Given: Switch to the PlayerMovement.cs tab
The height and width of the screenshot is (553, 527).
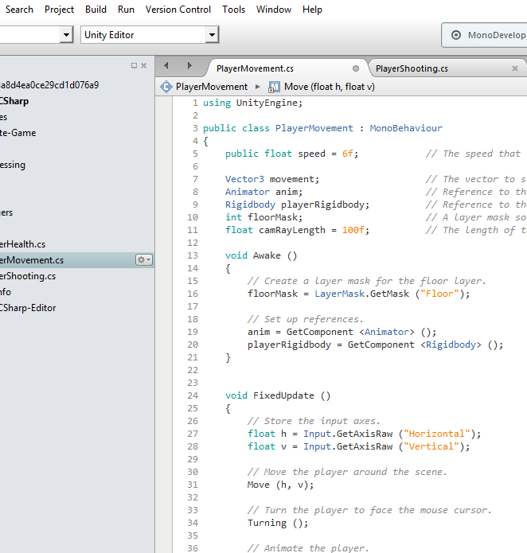Looking at the screenshot, I should pos(255,68).
